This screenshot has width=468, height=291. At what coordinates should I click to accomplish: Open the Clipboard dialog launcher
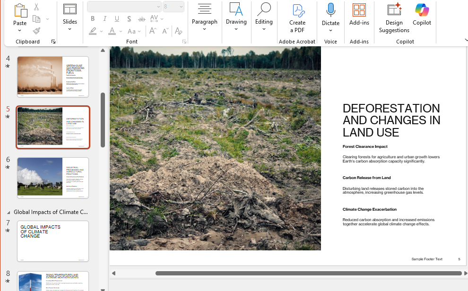click(x=53, y=42)
